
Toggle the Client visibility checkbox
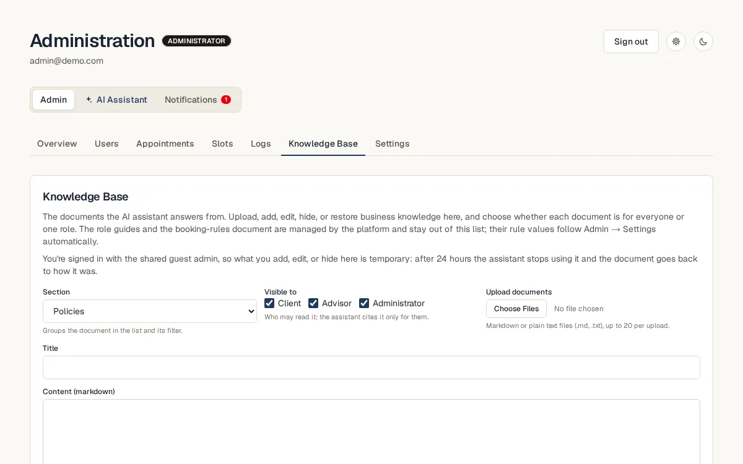point(269,303)
